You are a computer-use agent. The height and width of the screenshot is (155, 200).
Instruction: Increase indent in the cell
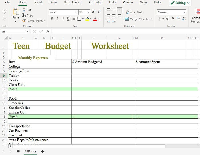(114, 21)
